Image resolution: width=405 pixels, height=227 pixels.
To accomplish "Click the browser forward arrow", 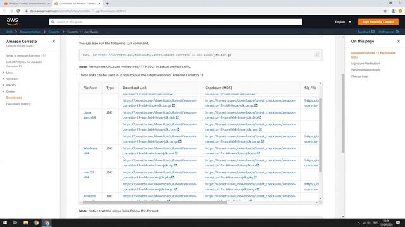I will pos(11,11).
